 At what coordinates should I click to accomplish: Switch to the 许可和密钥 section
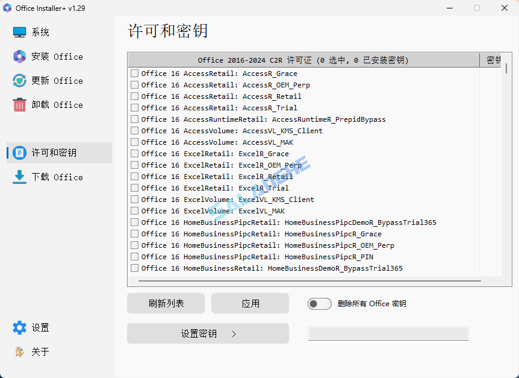pos(58,153)
